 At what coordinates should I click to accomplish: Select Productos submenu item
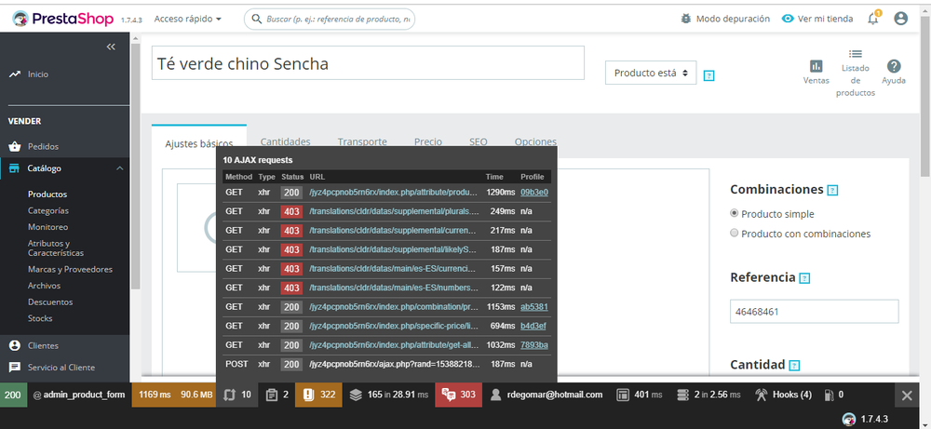[x=47, y=194]
